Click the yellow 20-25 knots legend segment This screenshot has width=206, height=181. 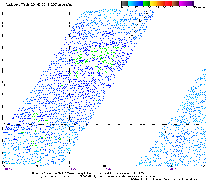click(154, 3)
